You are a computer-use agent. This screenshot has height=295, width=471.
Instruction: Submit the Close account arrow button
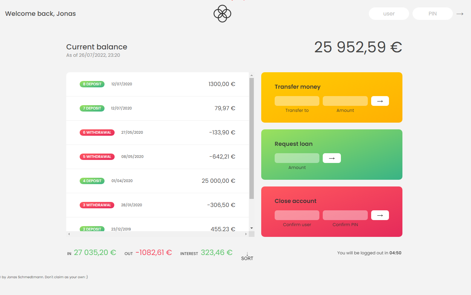380,215
